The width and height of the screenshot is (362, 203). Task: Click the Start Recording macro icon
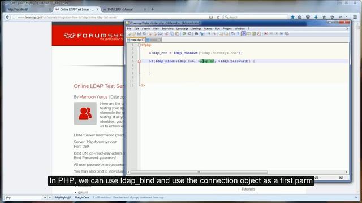click(x=266, y=34)
